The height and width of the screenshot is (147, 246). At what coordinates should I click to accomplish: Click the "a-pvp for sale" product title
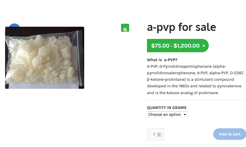coord(181,27)
